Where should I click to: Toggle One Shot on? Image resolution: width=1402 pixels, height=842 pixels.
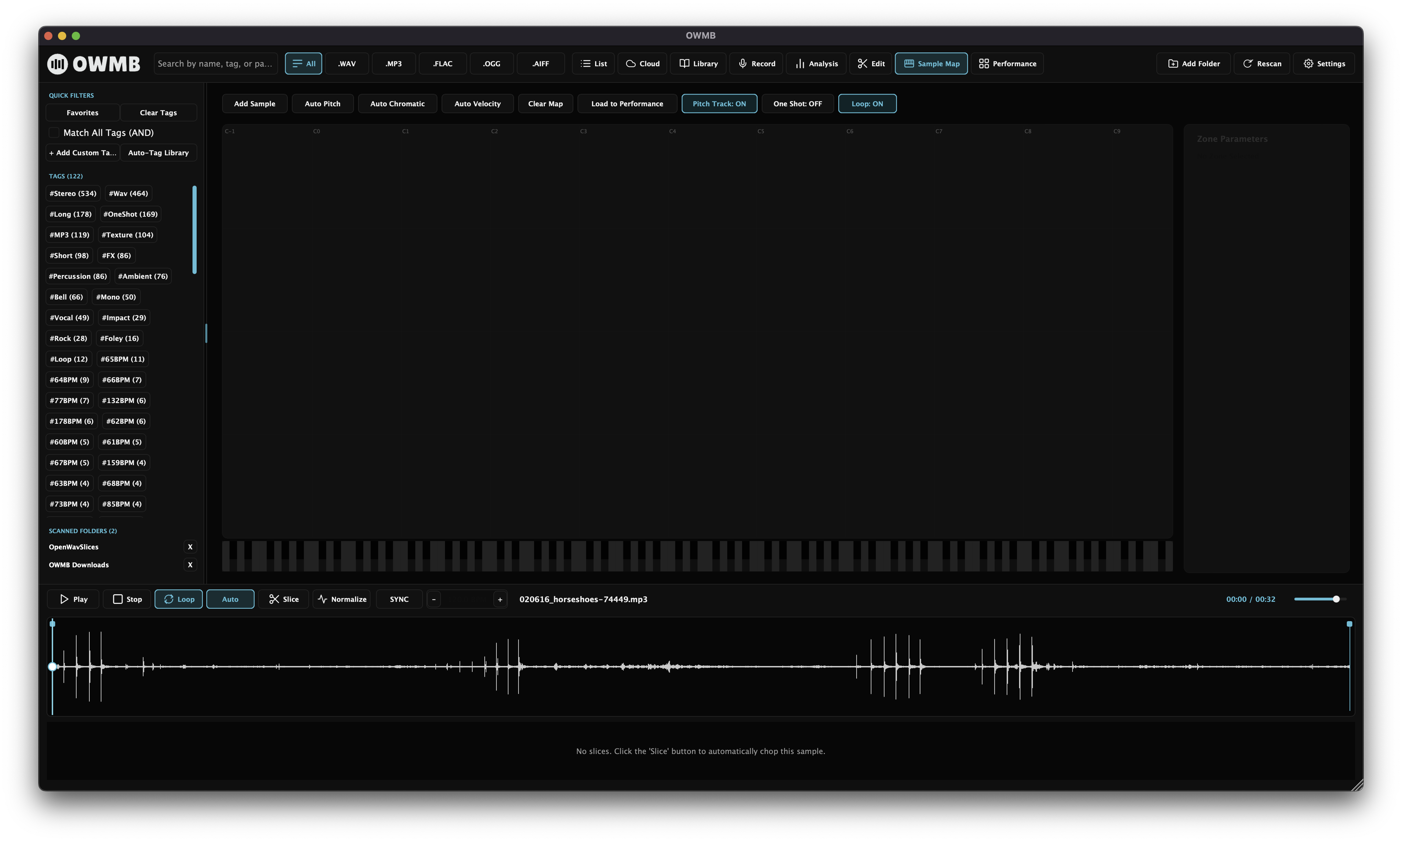tap(797, 104)
